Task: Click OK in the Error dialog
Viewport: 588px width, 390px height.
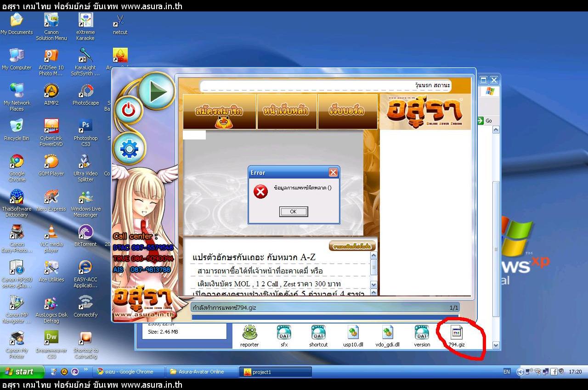Action: click(293, 212)
